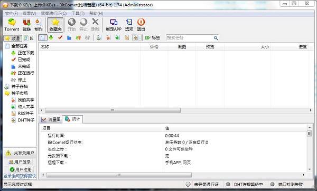Open a Torrent file via toolbar
This screenshot has height=191, width=317.
(12, 25)
